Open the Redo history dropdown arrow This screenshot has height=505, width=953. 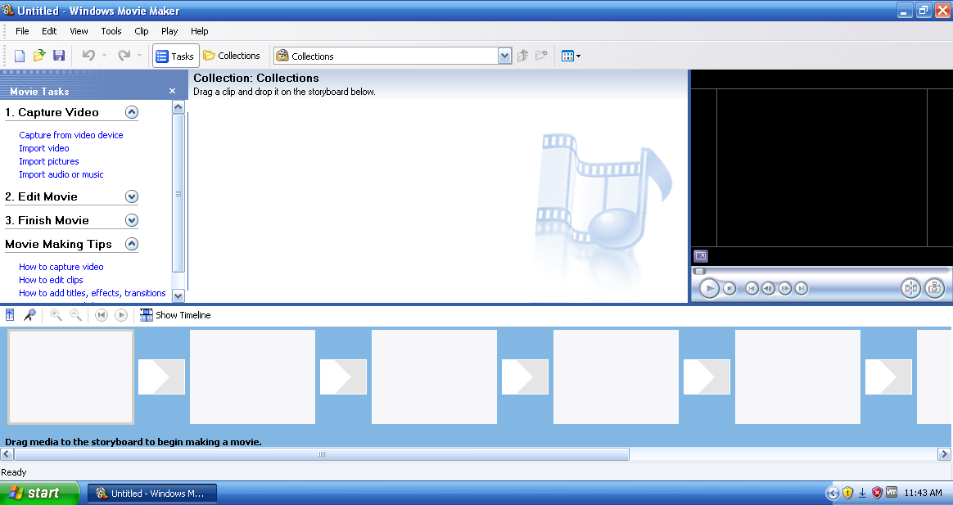[x=140, y=56]
